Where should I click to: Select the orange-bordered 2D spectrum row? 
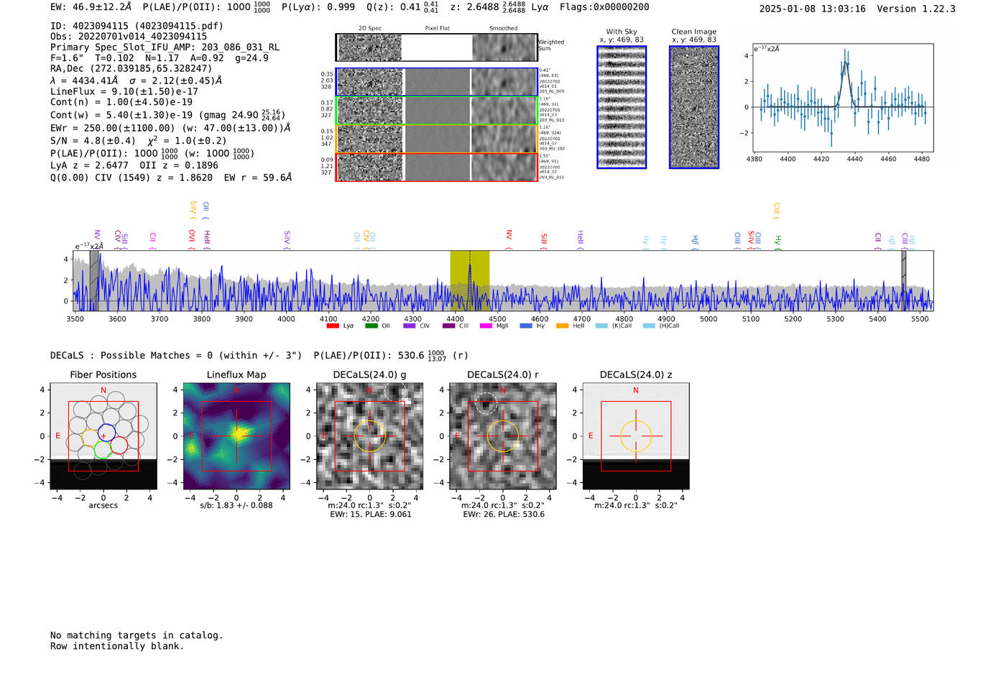436,139
